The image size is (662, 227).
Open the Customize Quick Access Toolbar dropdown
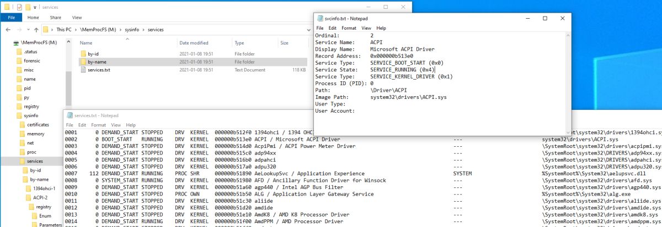coord(36,7)
